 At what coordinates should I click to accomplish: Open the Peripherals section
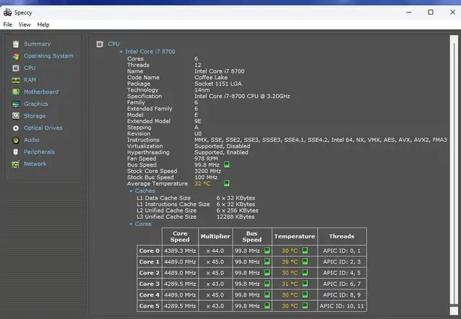pyautogui.click(x=39, y=152)
